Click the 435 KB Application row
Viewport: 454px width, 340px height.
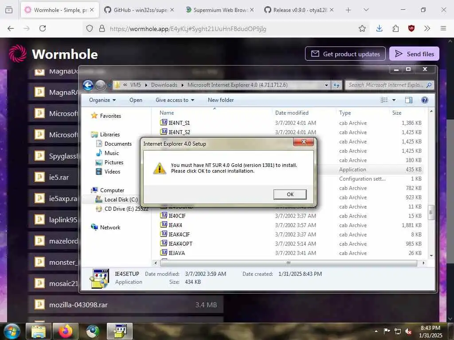371,170
